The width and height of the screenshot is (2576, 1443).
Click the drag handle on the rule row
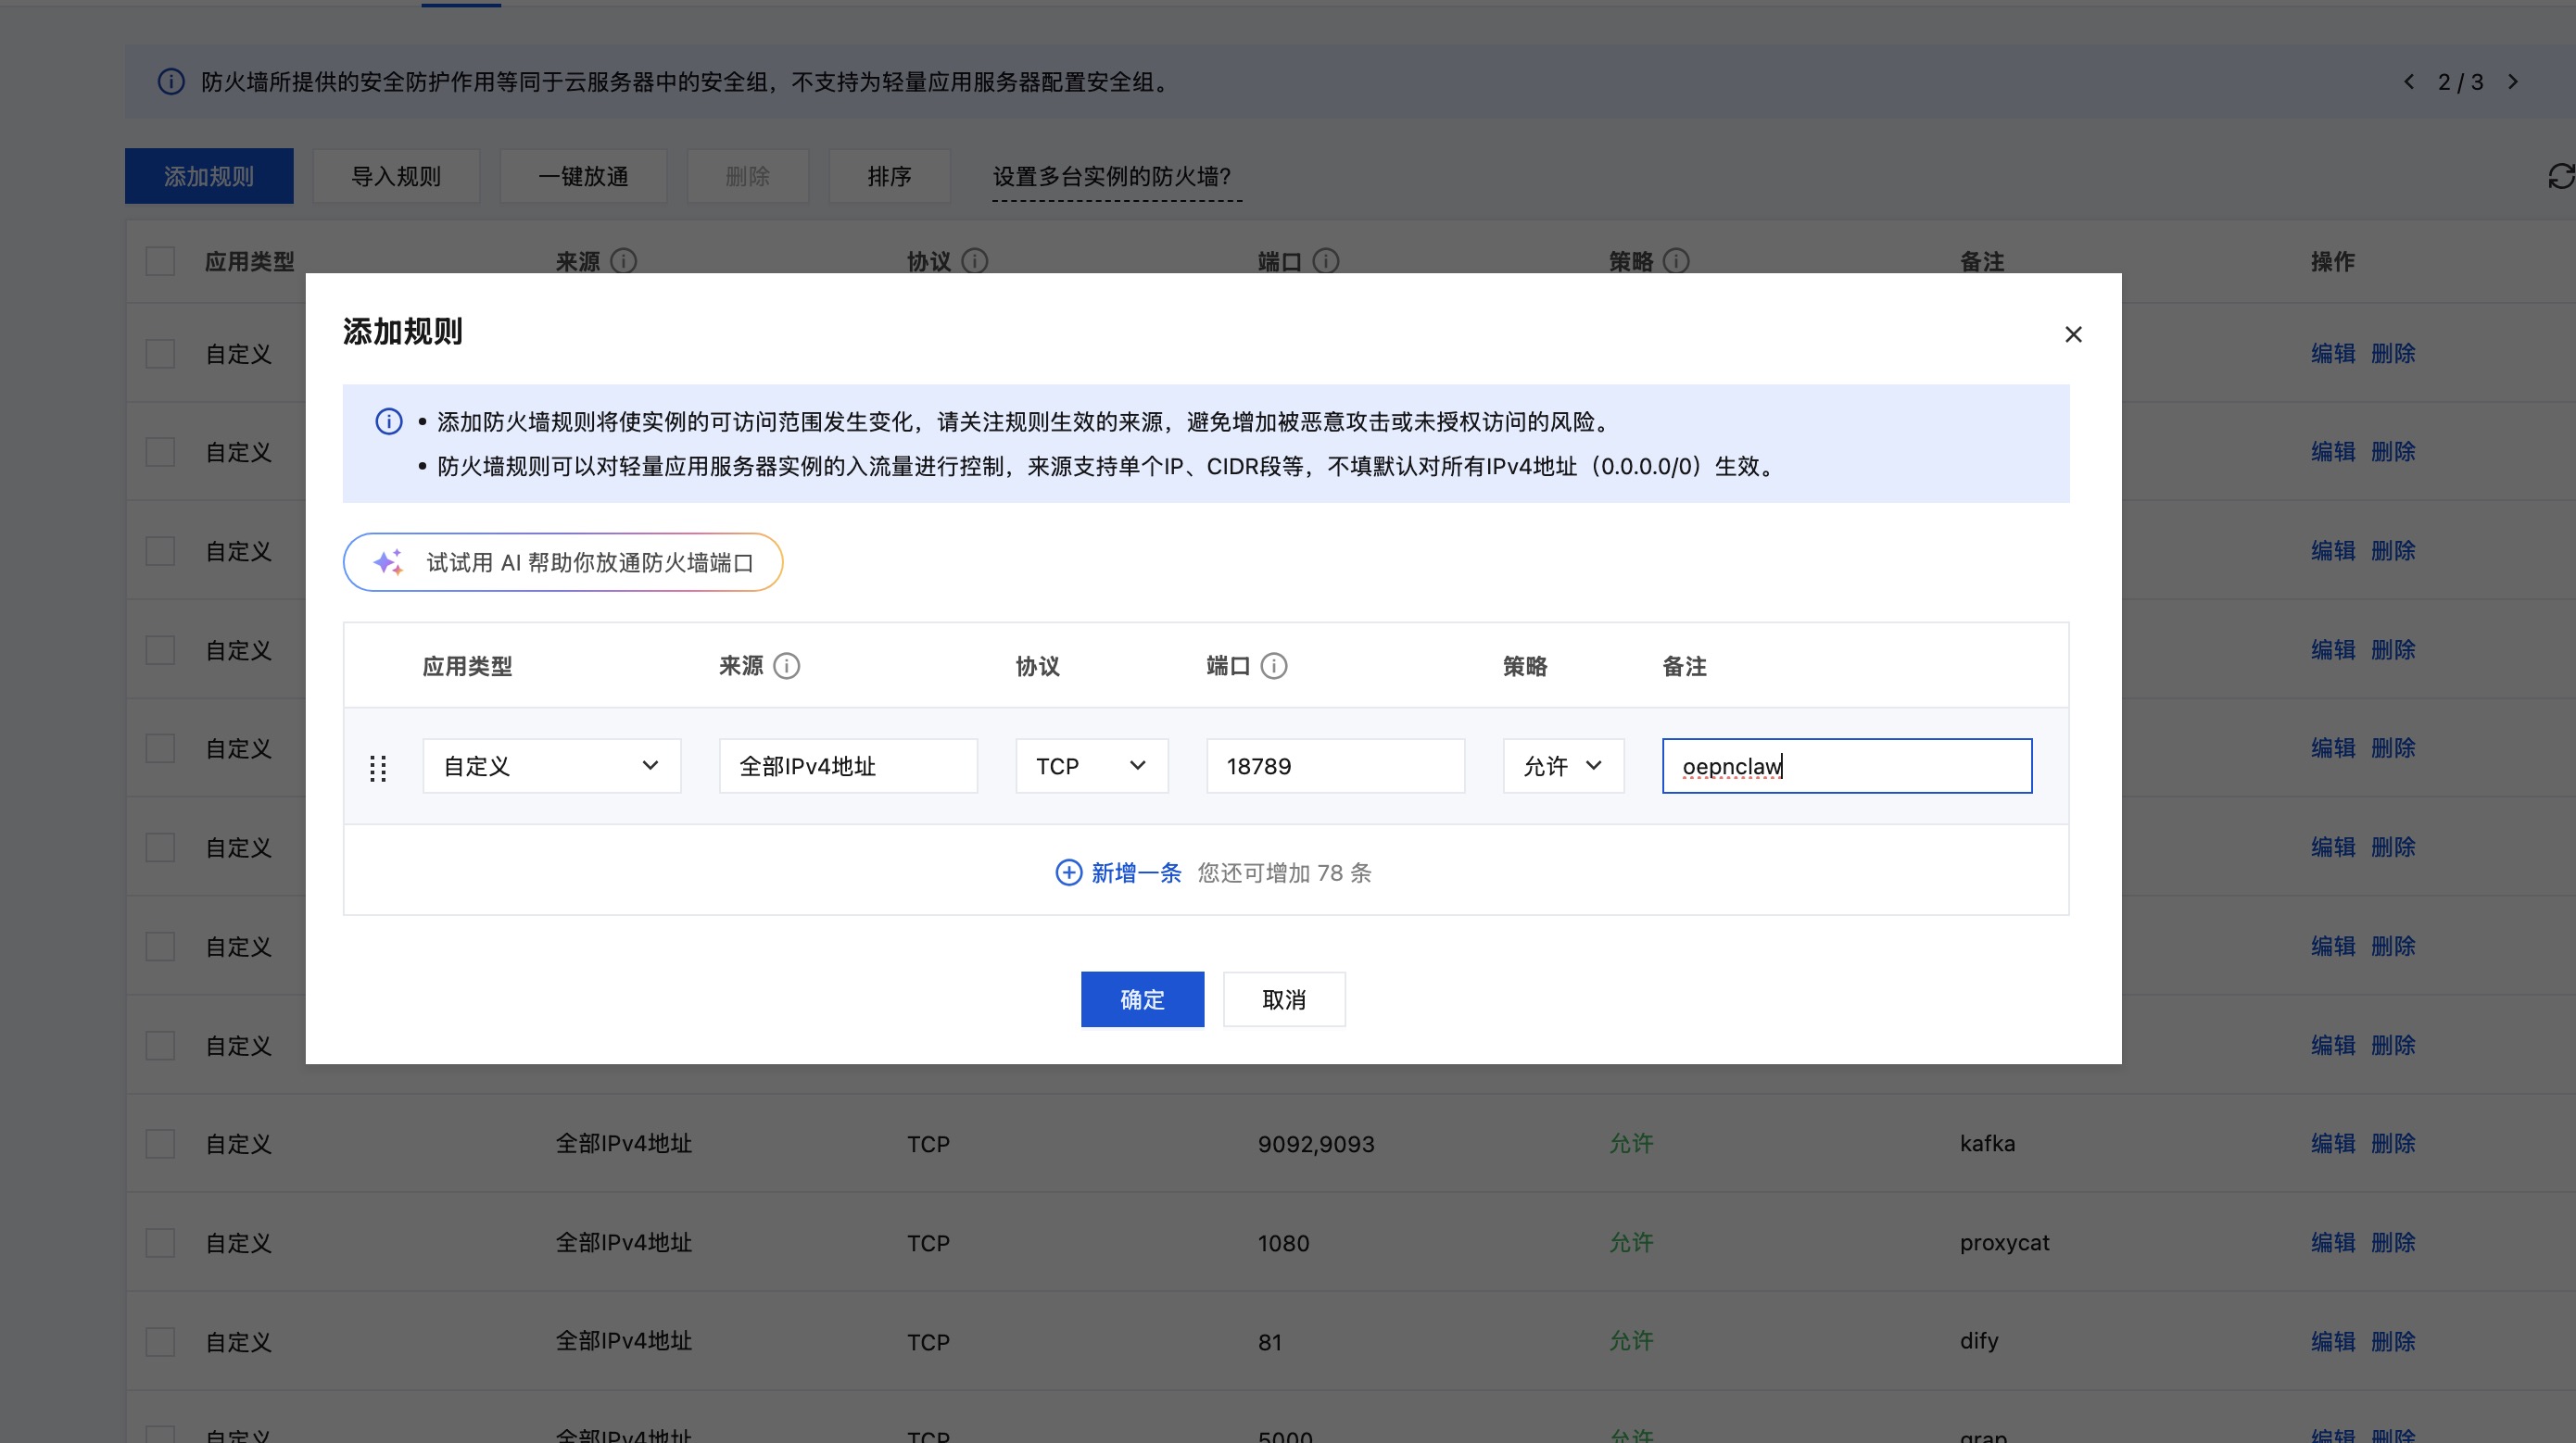(x=378, y=768)
